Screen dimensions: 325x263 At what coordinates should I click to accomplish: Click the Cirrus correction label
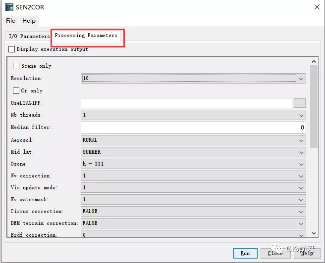coord(37,211)
